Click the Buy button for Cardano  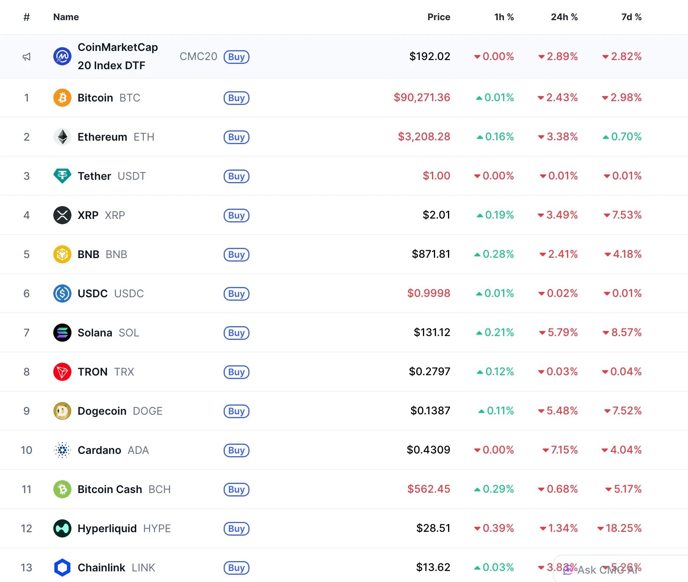pyautogui.click(x=236, y=450)
